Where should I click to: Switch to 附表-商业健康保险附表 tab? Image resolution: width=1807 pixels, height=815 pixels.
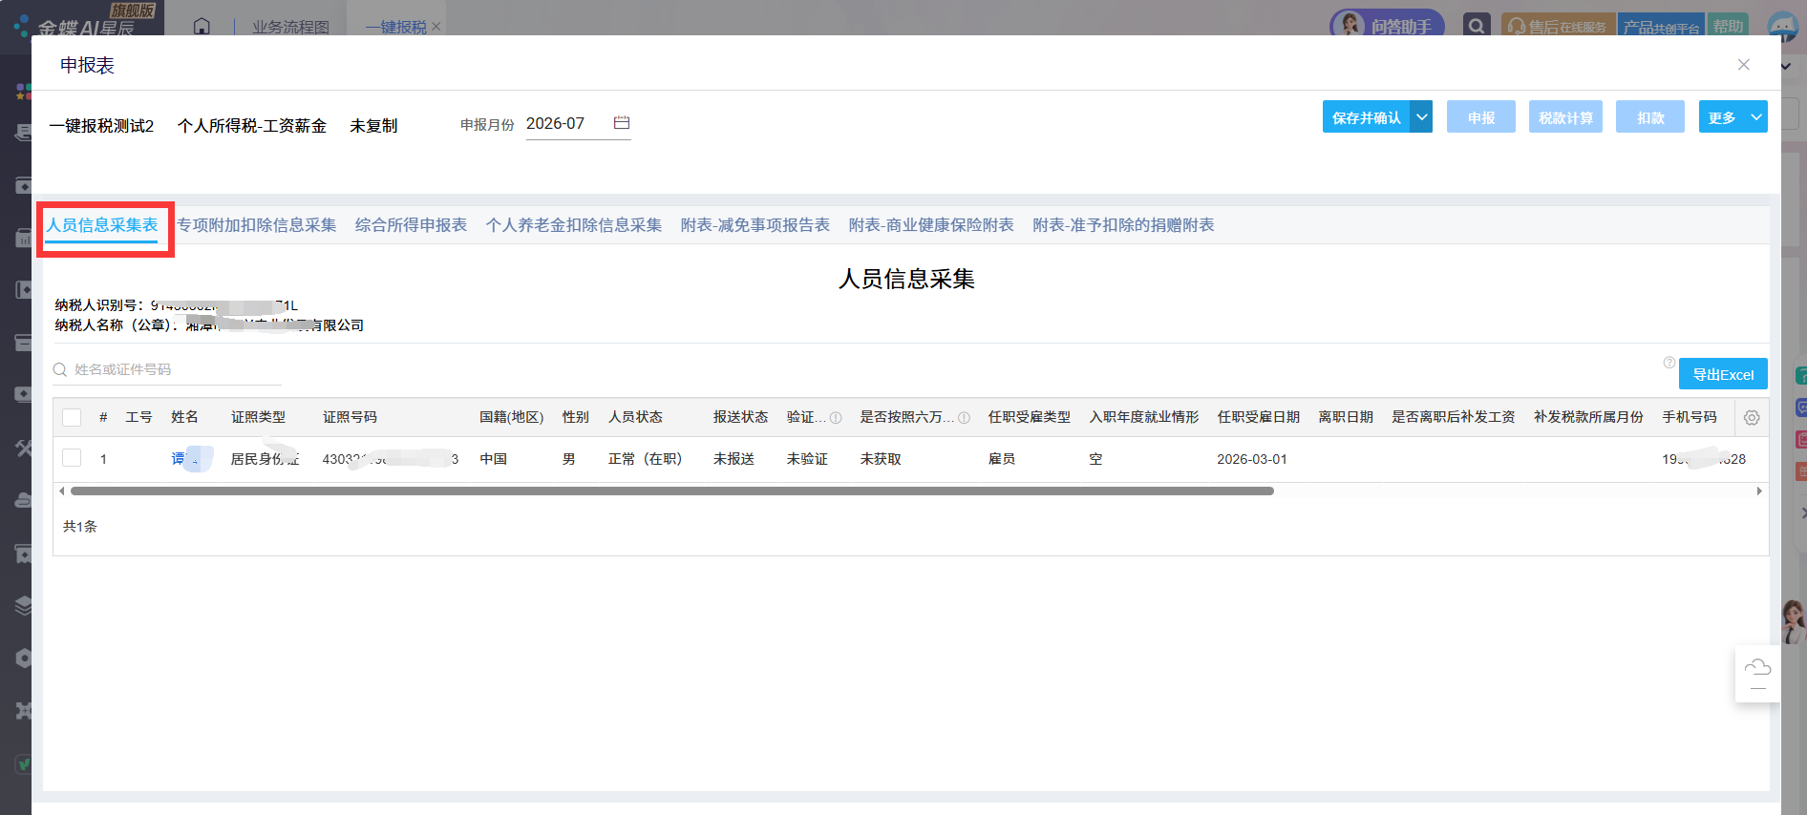pos(931,225)
